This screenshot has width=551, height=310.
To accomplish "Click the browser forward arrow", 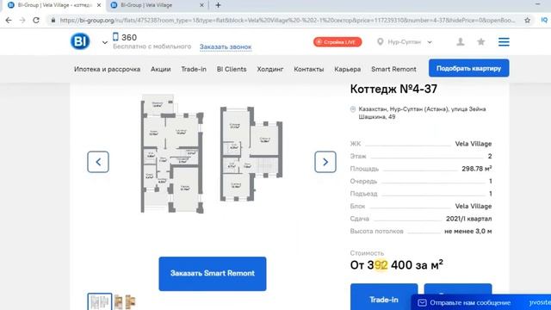I will click(x=22, y=21).
